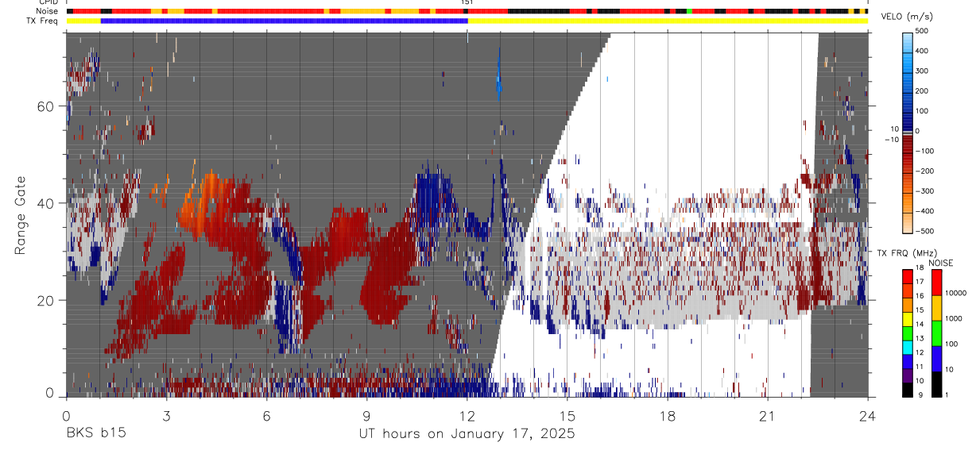Click the red top swatch of the NOISE legend
The width and height of the screenshot is (976, 450).
(x=937, y=283)
